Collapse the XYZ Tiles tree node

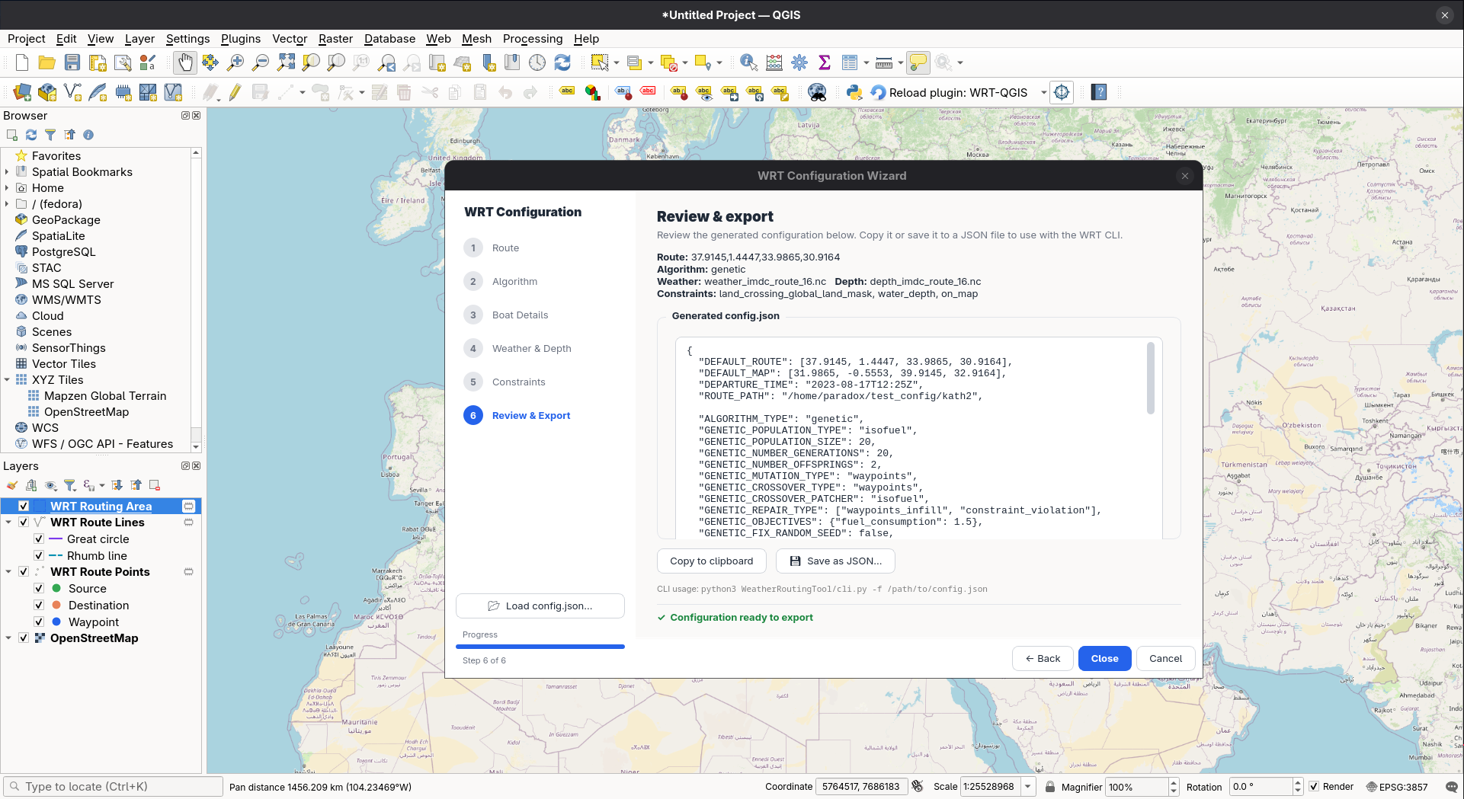pyautogui.click(x=8, y=380)
